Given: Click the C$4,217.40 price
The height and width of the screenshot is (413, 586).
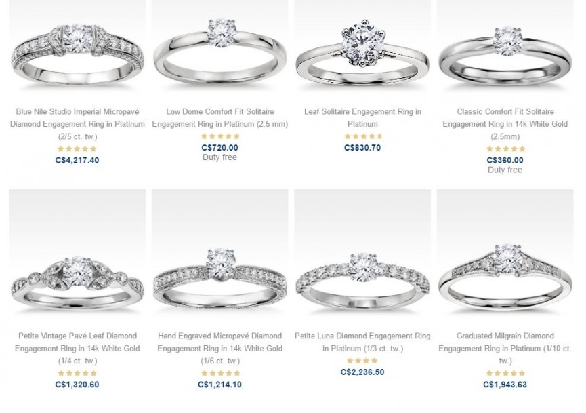Looking at the screenshot, I should [77, 160].
